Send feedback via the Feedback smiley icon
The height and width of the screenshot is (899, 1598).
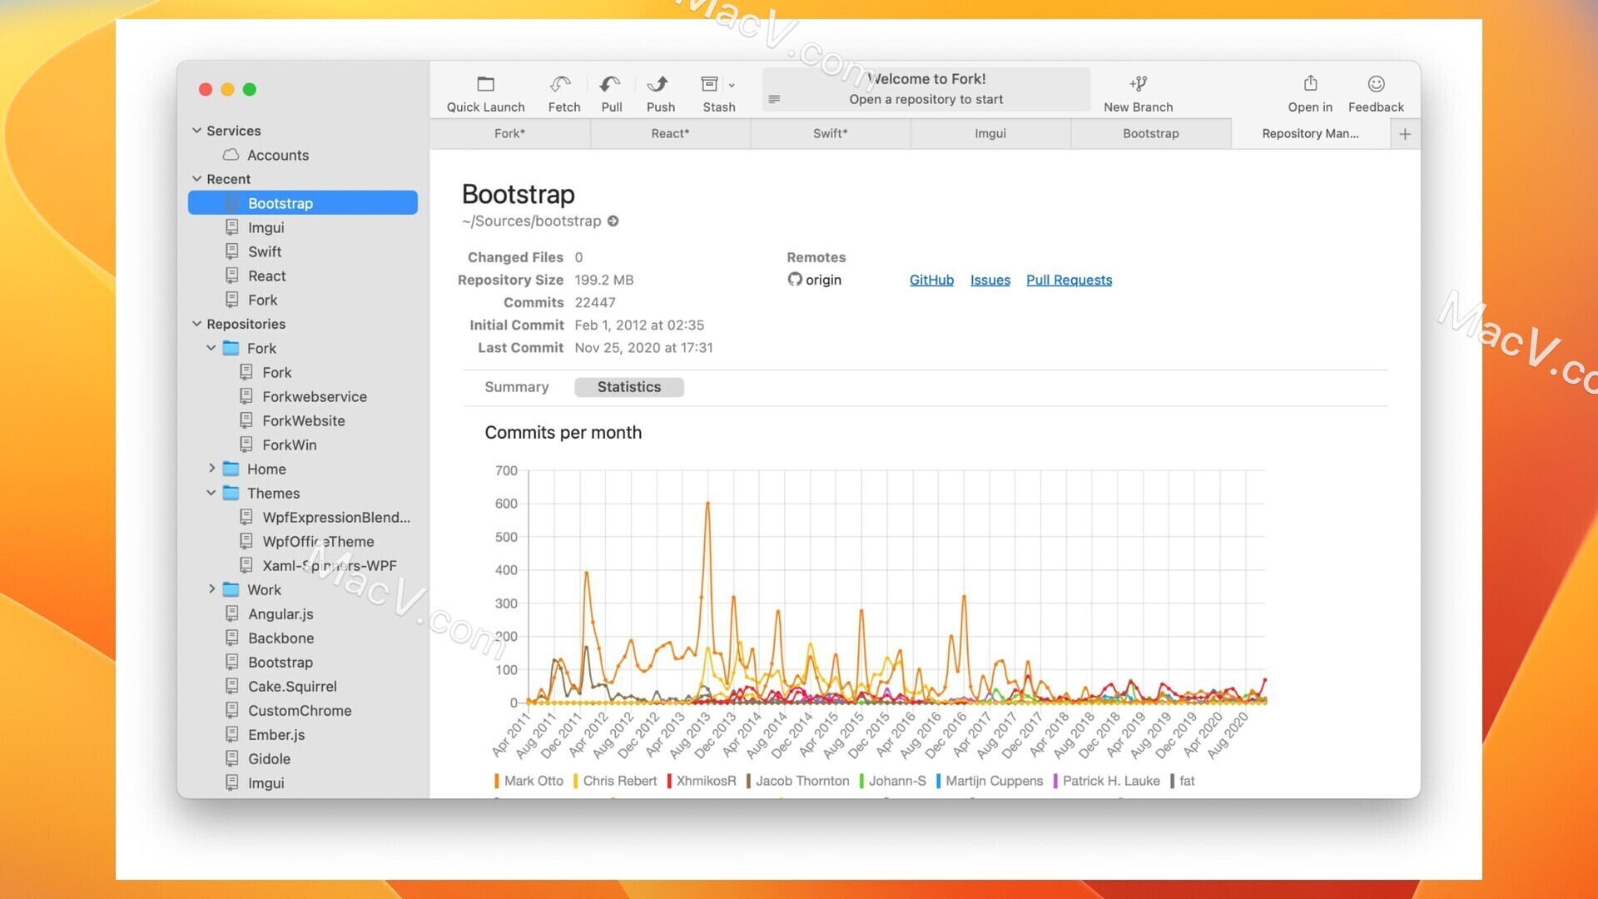point(1376,84)
